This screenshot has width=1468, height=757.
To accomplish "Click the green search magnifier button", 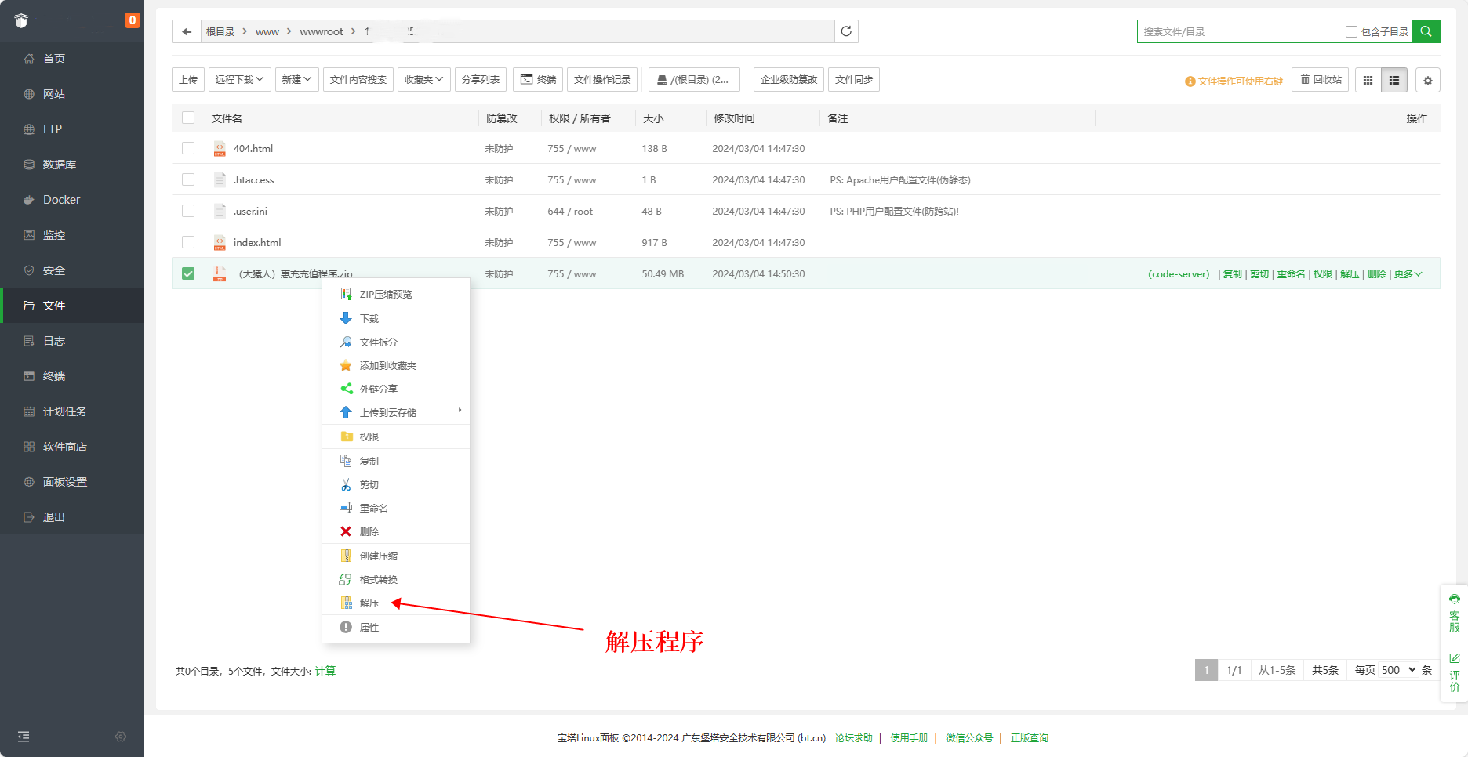I will pos(1426,31).
